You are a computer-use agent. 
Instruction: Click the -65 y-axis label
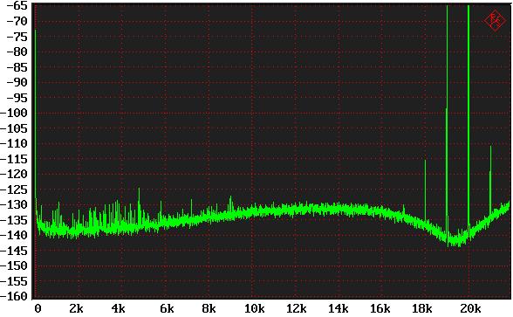[17, 6]
